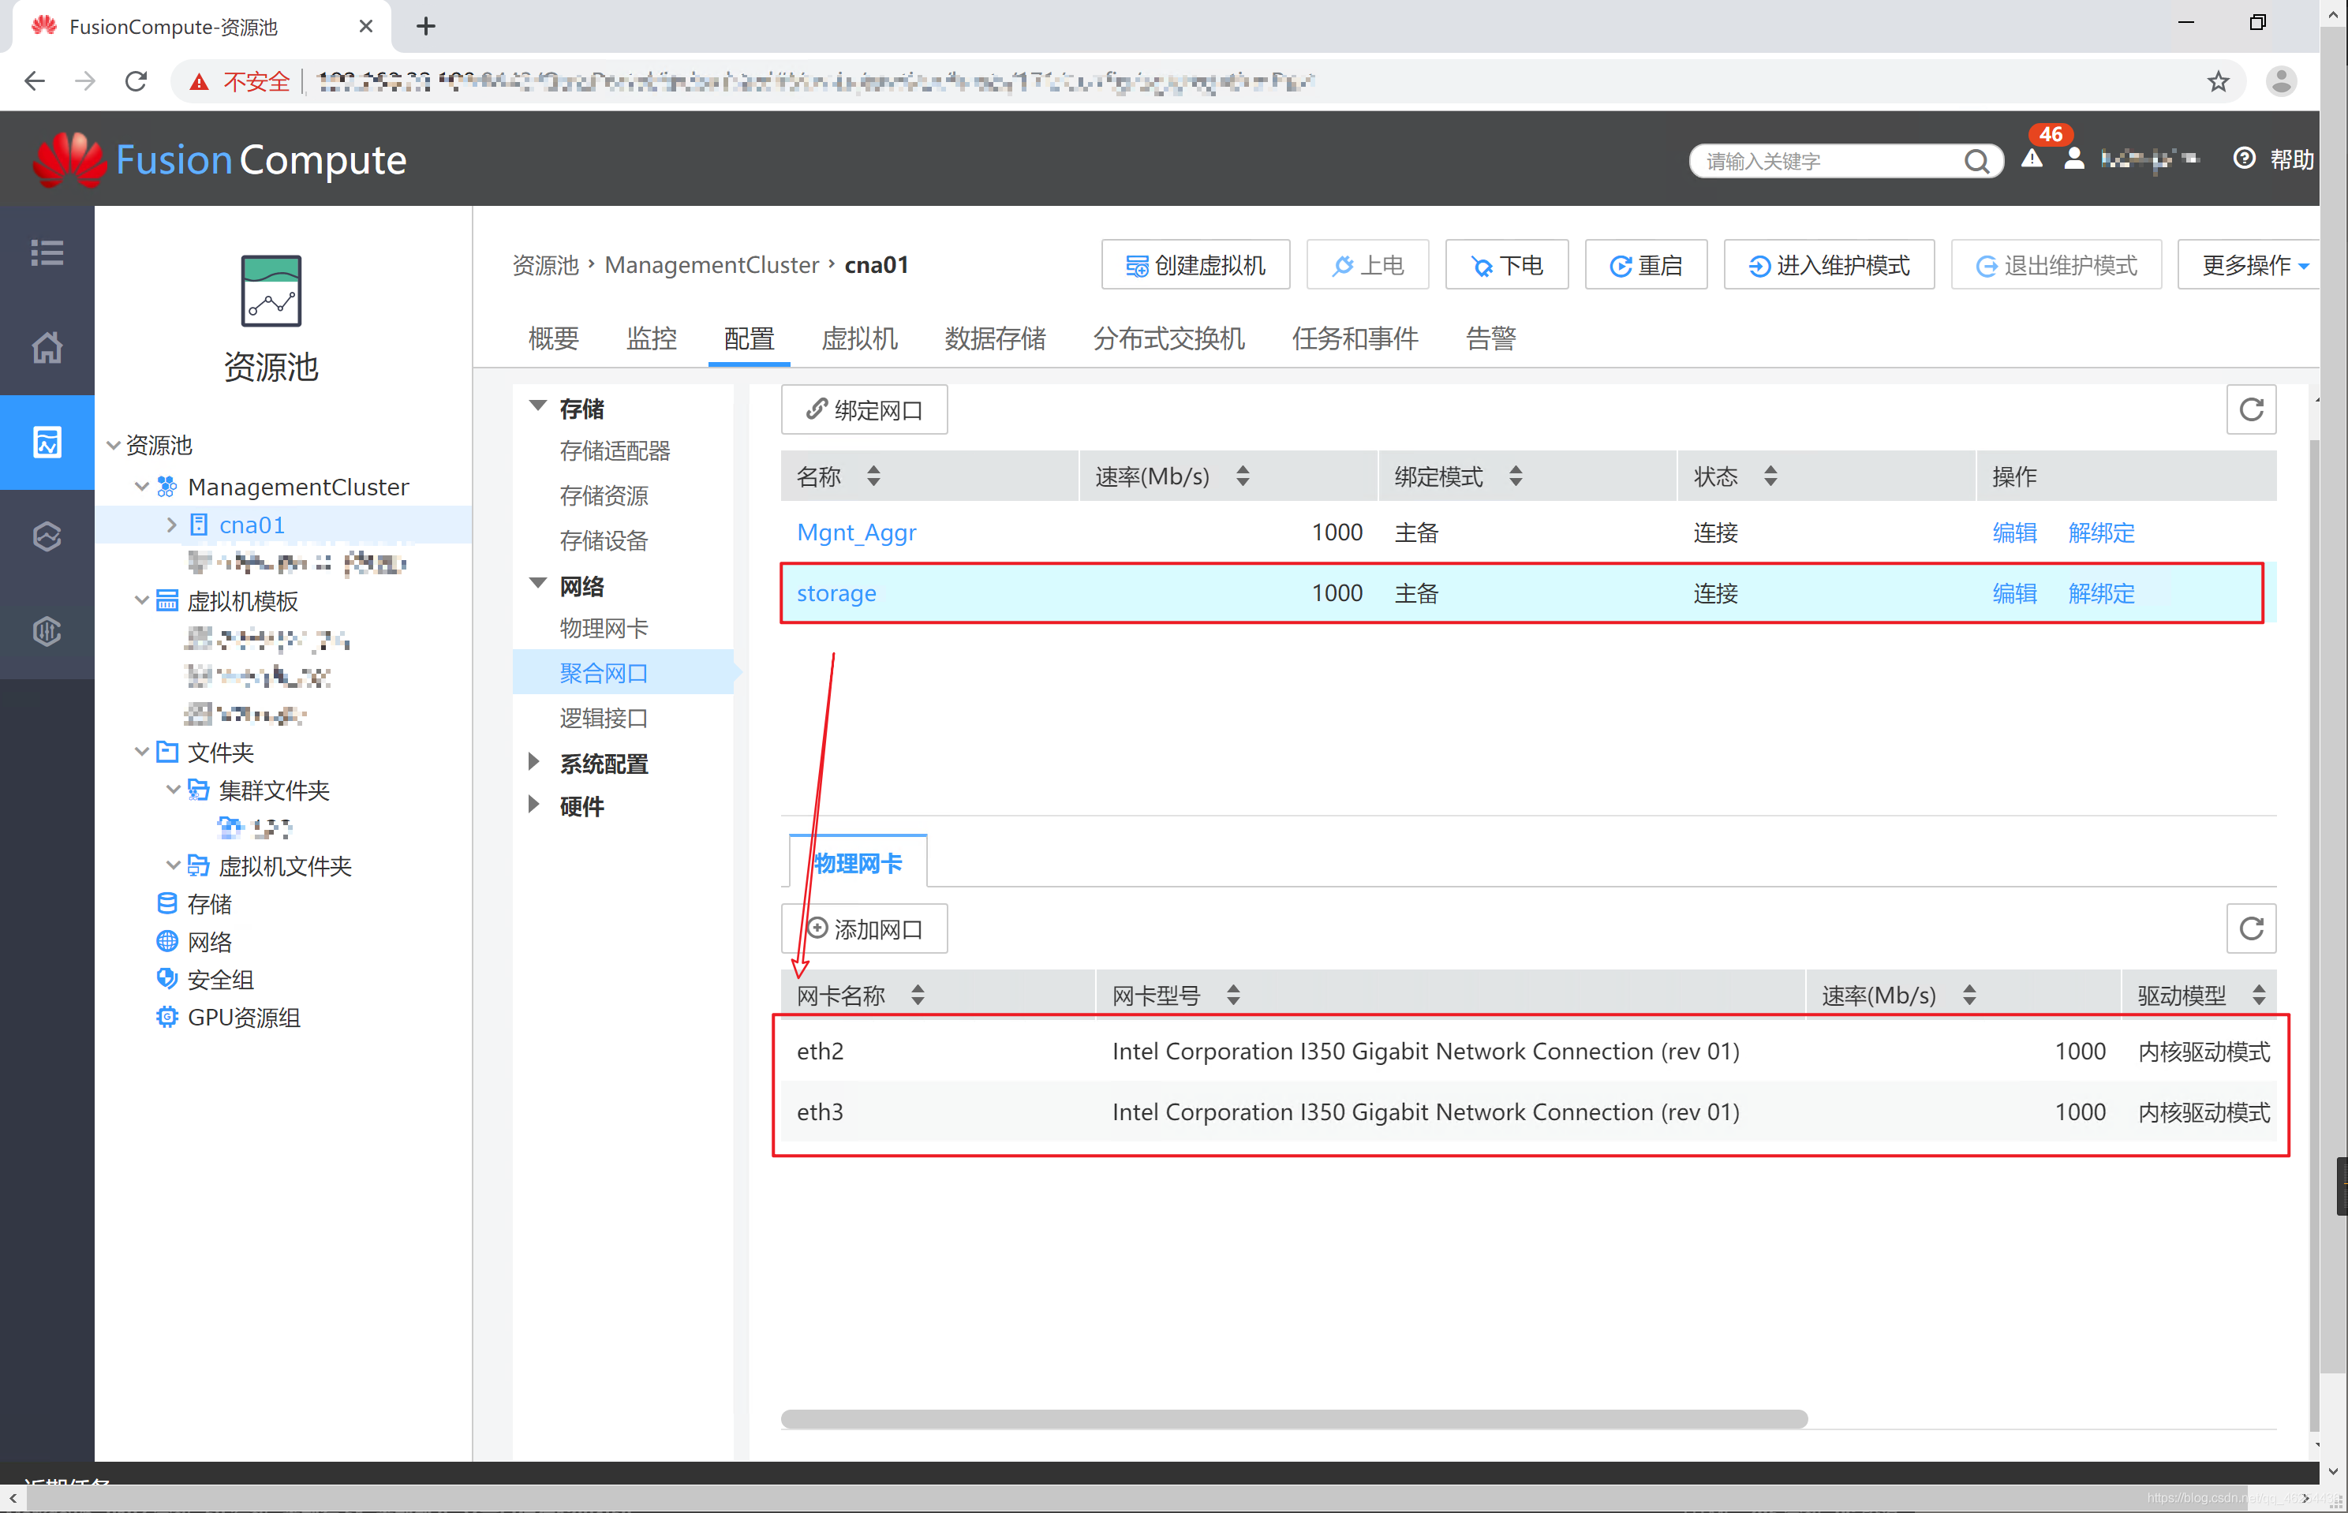Bookmark this page with the star icon
The height and width of the screenshot is (1513, 2348).
click(2219, 81)
